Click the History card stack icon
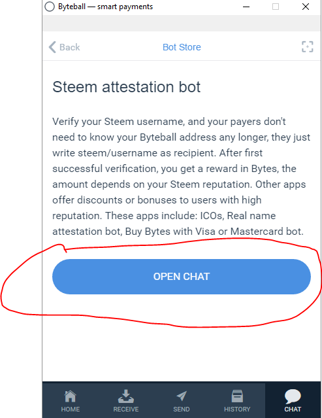 click(x=237, y=396)
